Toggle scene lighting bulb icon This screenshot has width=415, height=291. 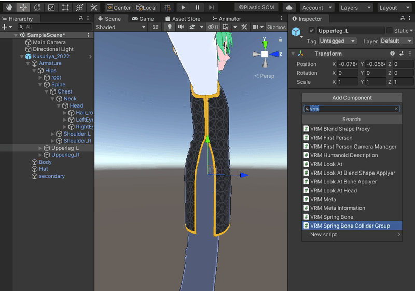(x=169, y=27)
